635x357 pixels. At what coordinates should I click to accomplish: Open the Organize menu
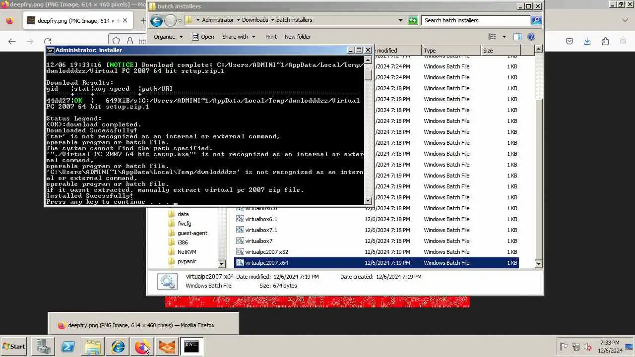[x=168, y=37]
